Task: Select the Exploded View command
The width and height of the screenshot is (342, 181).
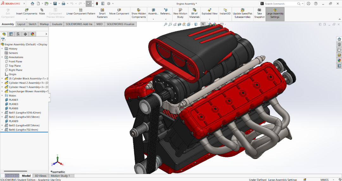Action: point(209,12)
